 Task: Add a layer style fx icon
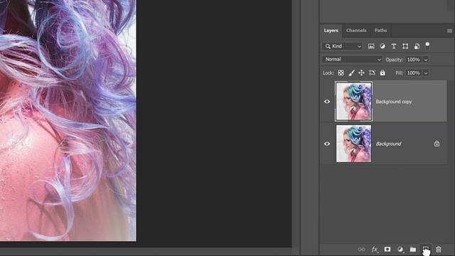[x=375, y=250]
